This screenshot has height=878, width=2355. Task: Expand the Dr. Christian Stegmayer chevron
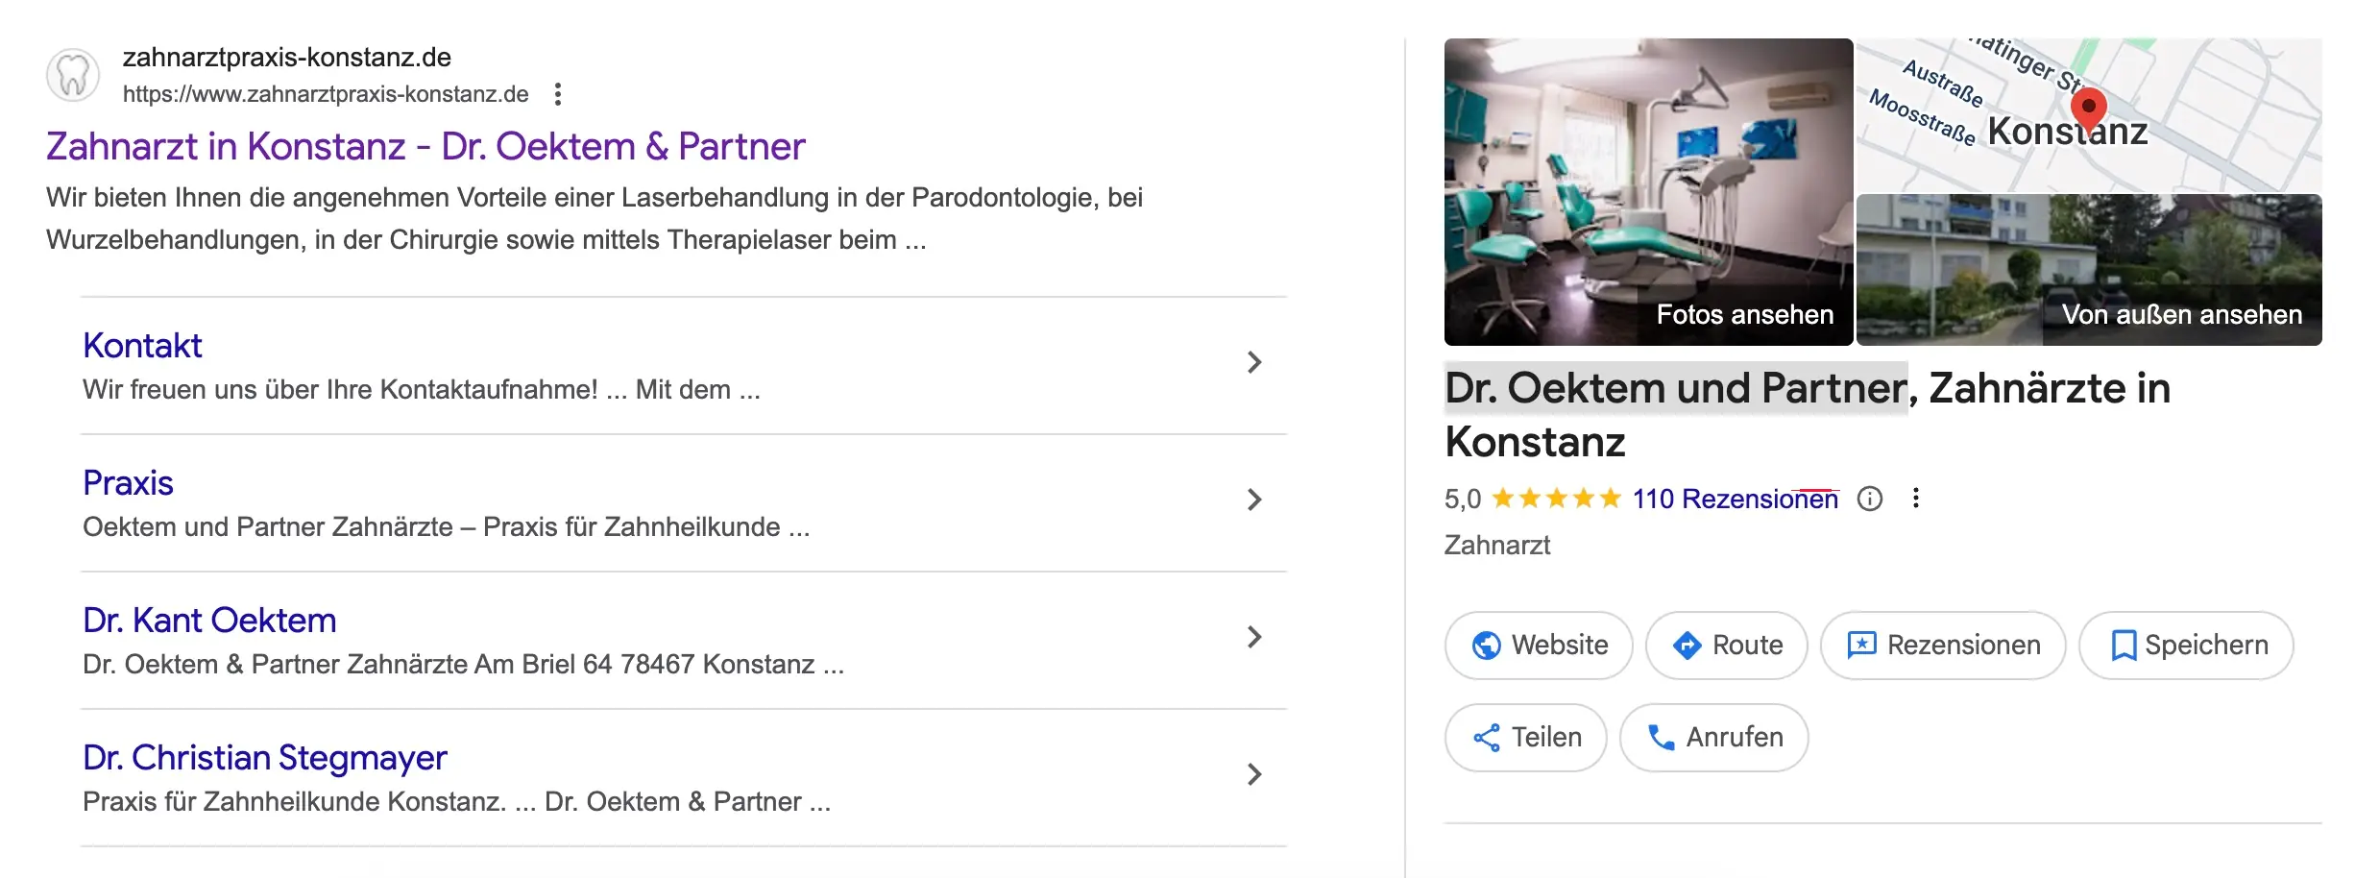point(1253,774)
